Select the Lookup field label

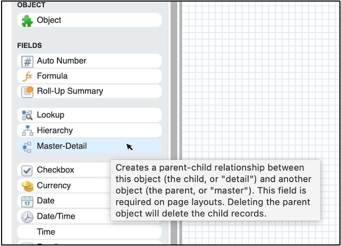[x=50, y=115]
